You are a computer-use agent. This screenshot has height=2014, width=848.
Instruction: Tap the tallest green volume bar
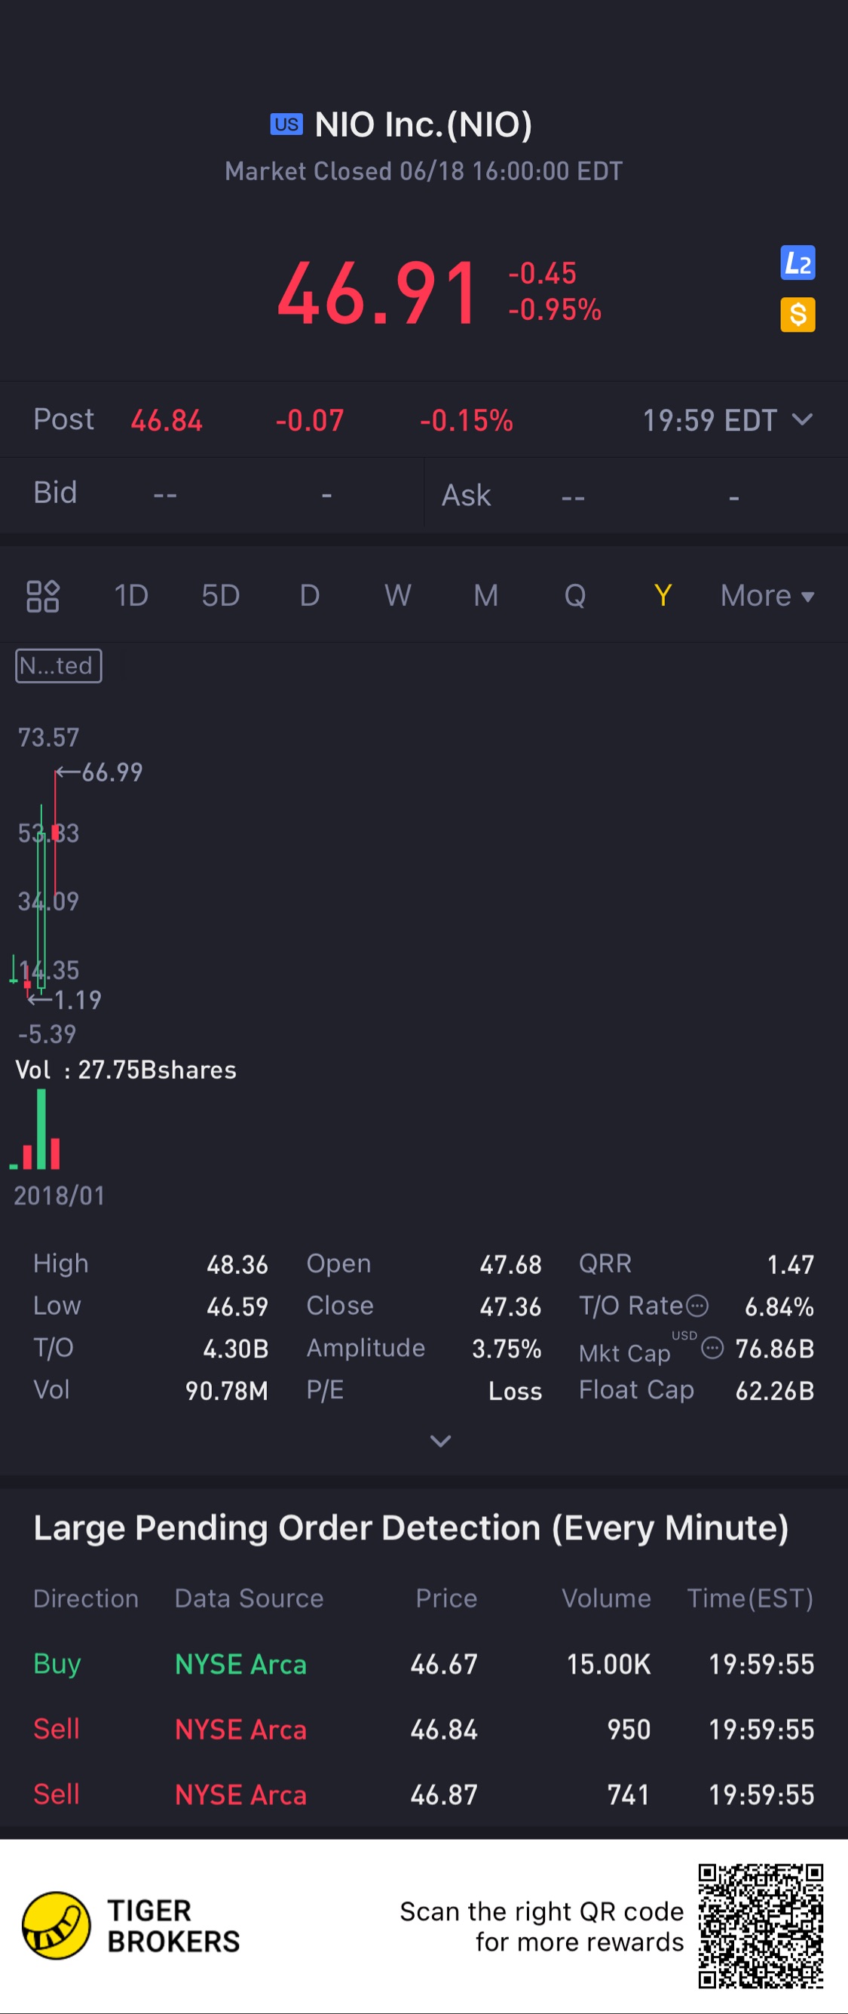pos(41,1128)
